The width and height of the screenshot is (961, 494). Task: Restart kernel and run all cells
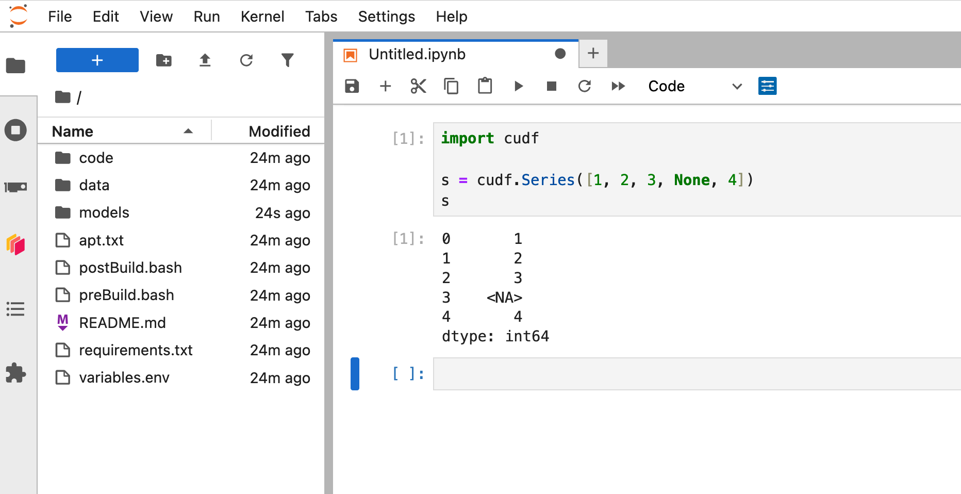[618, 86]
